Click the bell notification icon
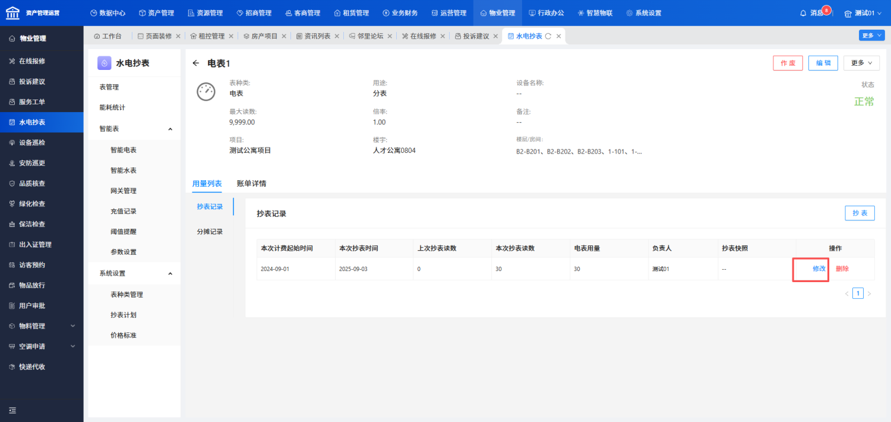The height and width of the screenshot is (422, 891). 803,13
